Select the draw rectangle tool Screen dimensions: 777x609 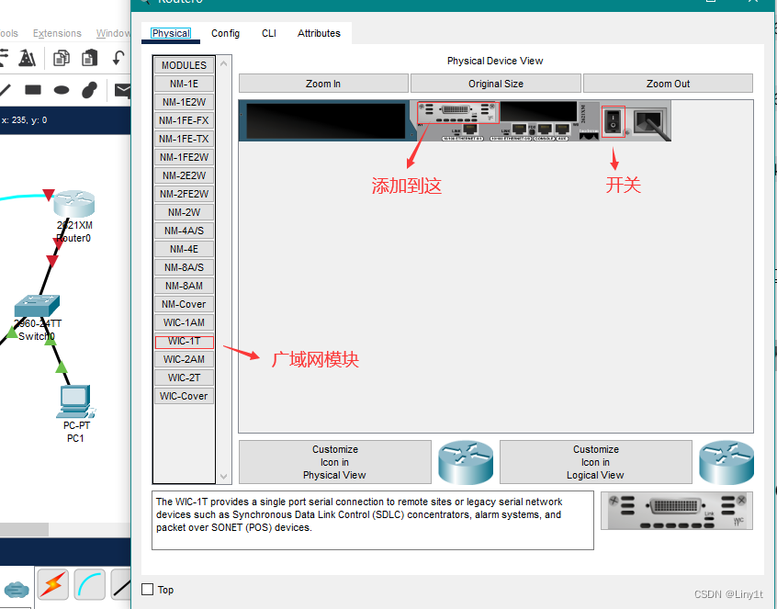coord(33,90)
